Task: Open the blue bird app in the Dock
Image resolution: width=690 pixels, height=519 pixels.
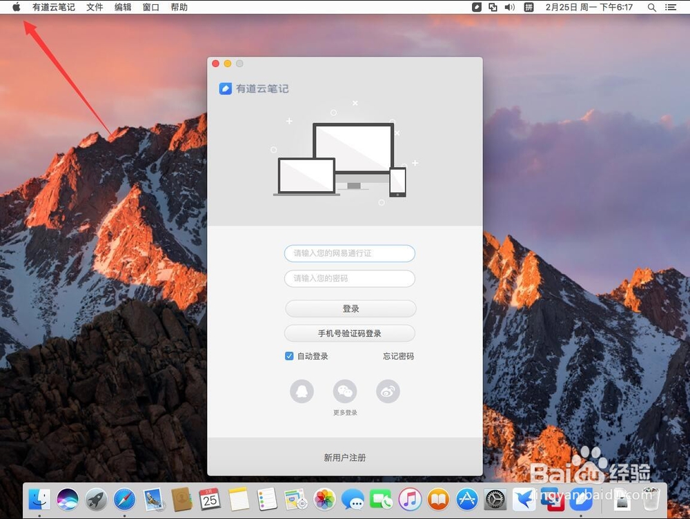Action: click(x=524, y=500)
